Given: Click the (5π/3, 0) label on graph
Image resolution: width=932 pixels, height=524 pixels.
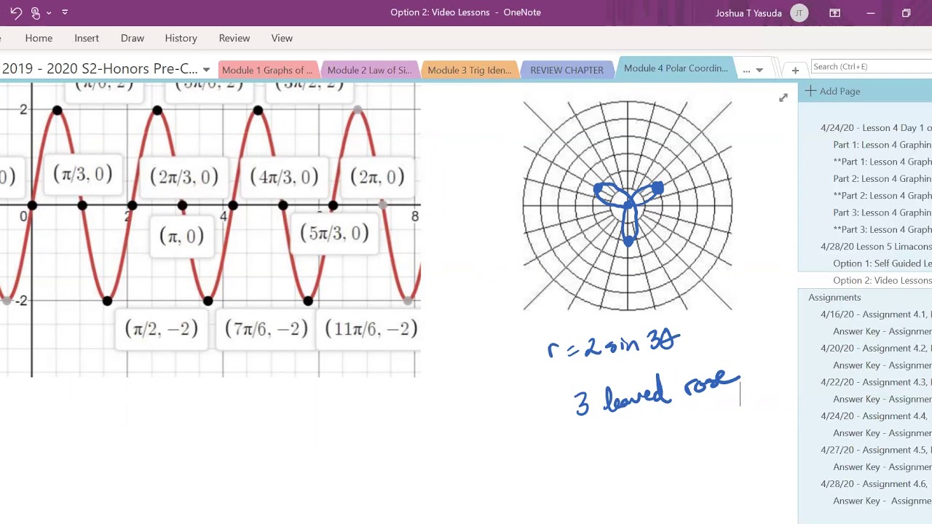Looking at the screenshot, I should point(334,233).
